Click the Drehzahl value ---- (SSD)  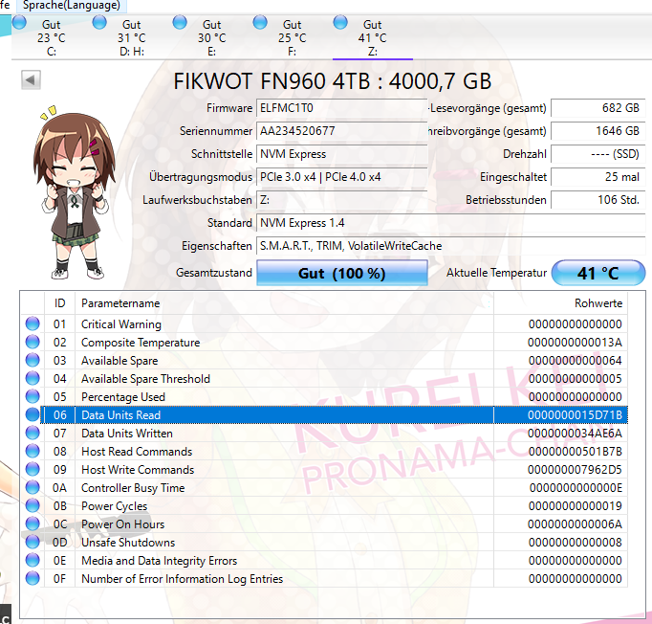tap(598, 154)
